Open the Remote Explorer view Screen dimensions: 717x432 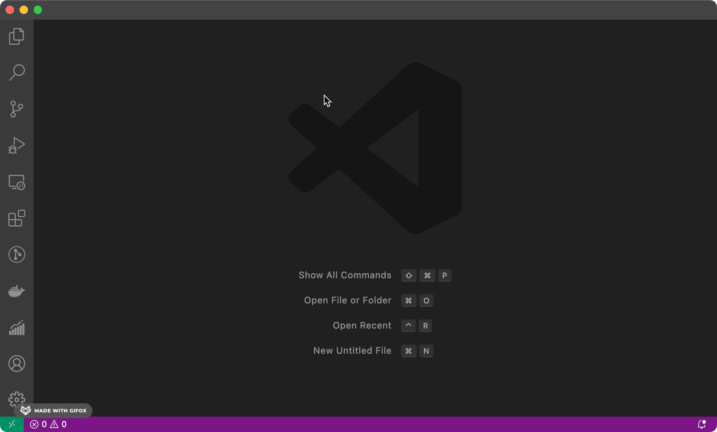click(x=16, y=182)
